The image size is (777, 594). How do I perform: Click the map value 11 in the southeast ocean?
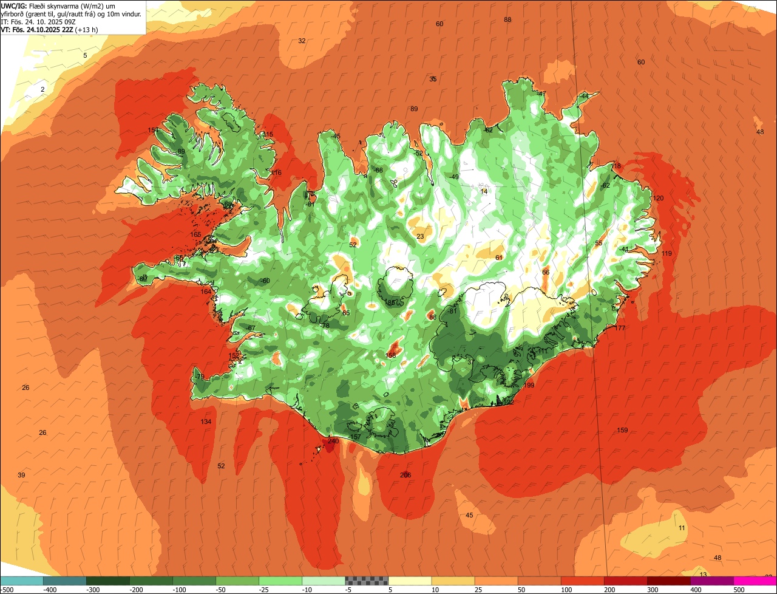pyautogui.click(x=682, y=528)
